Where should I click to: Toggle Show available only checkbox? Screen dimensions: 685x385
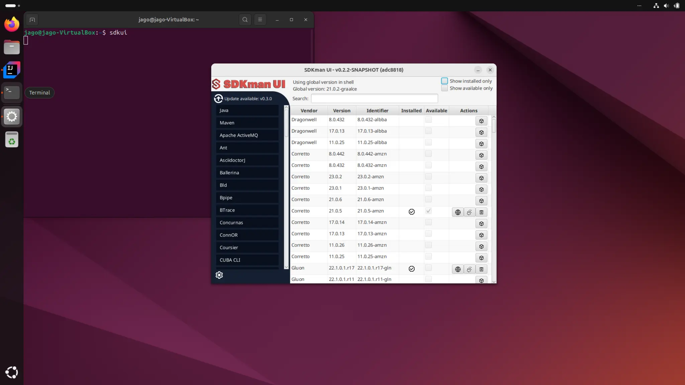tap(444, 88)
